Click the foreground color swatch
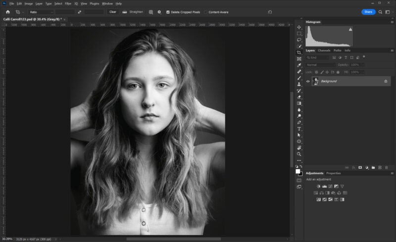The height and width of the screenshot is (242, 396). 298,171
